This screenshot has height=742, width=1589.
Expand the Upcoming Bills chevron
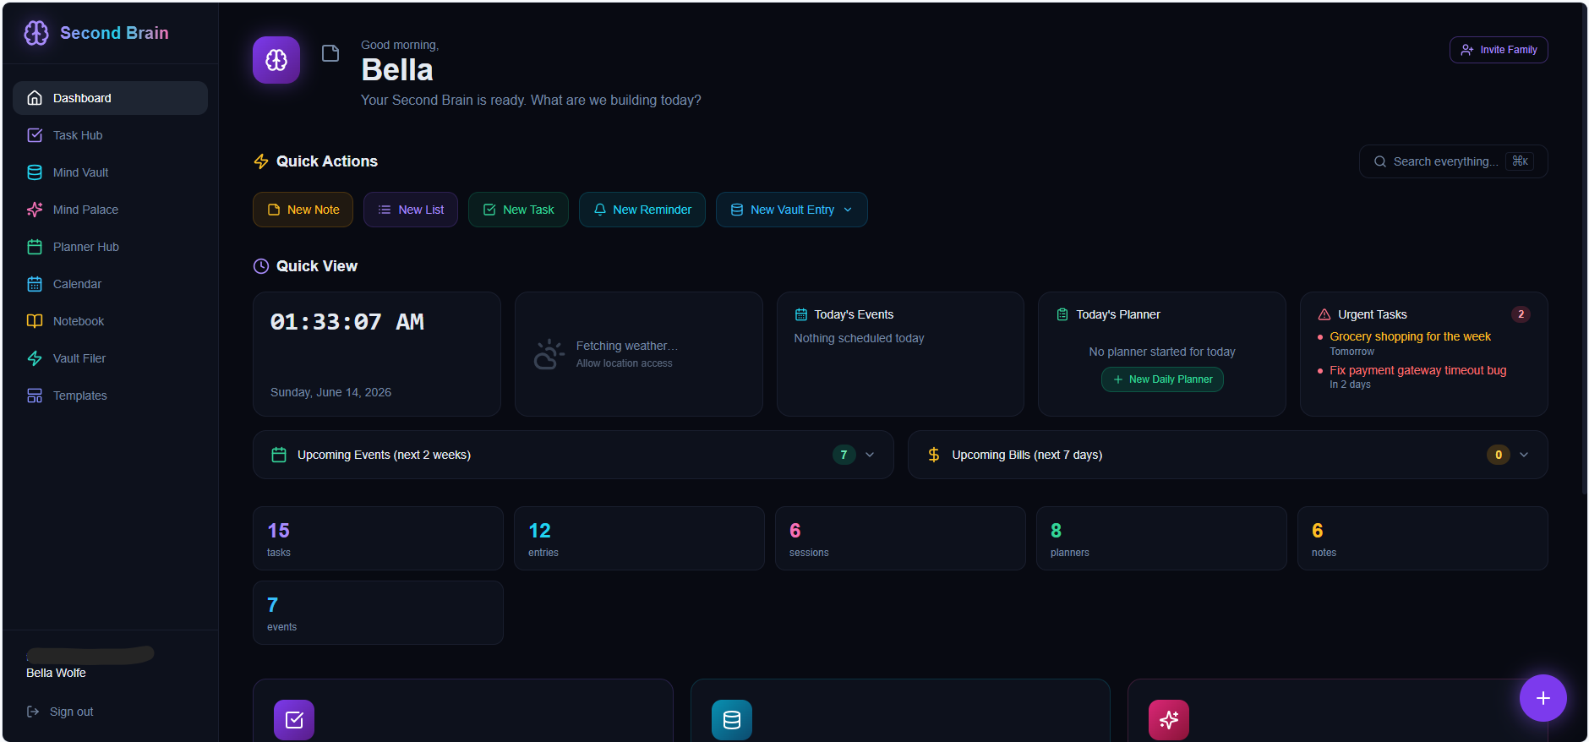coord(1524,455)
